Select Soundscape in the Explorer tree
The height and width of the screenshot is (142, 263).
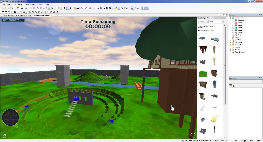coord(239,52)
